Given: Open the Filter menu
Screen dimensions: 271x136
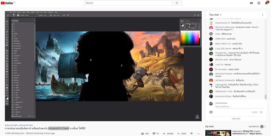Looking at the screenshot, I should tap(37, 12).
